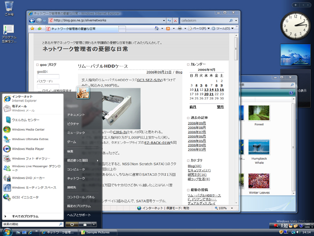Click the Internet Explorer back arrow
This screenshot has width=314, height=236.
coord(32,21)
